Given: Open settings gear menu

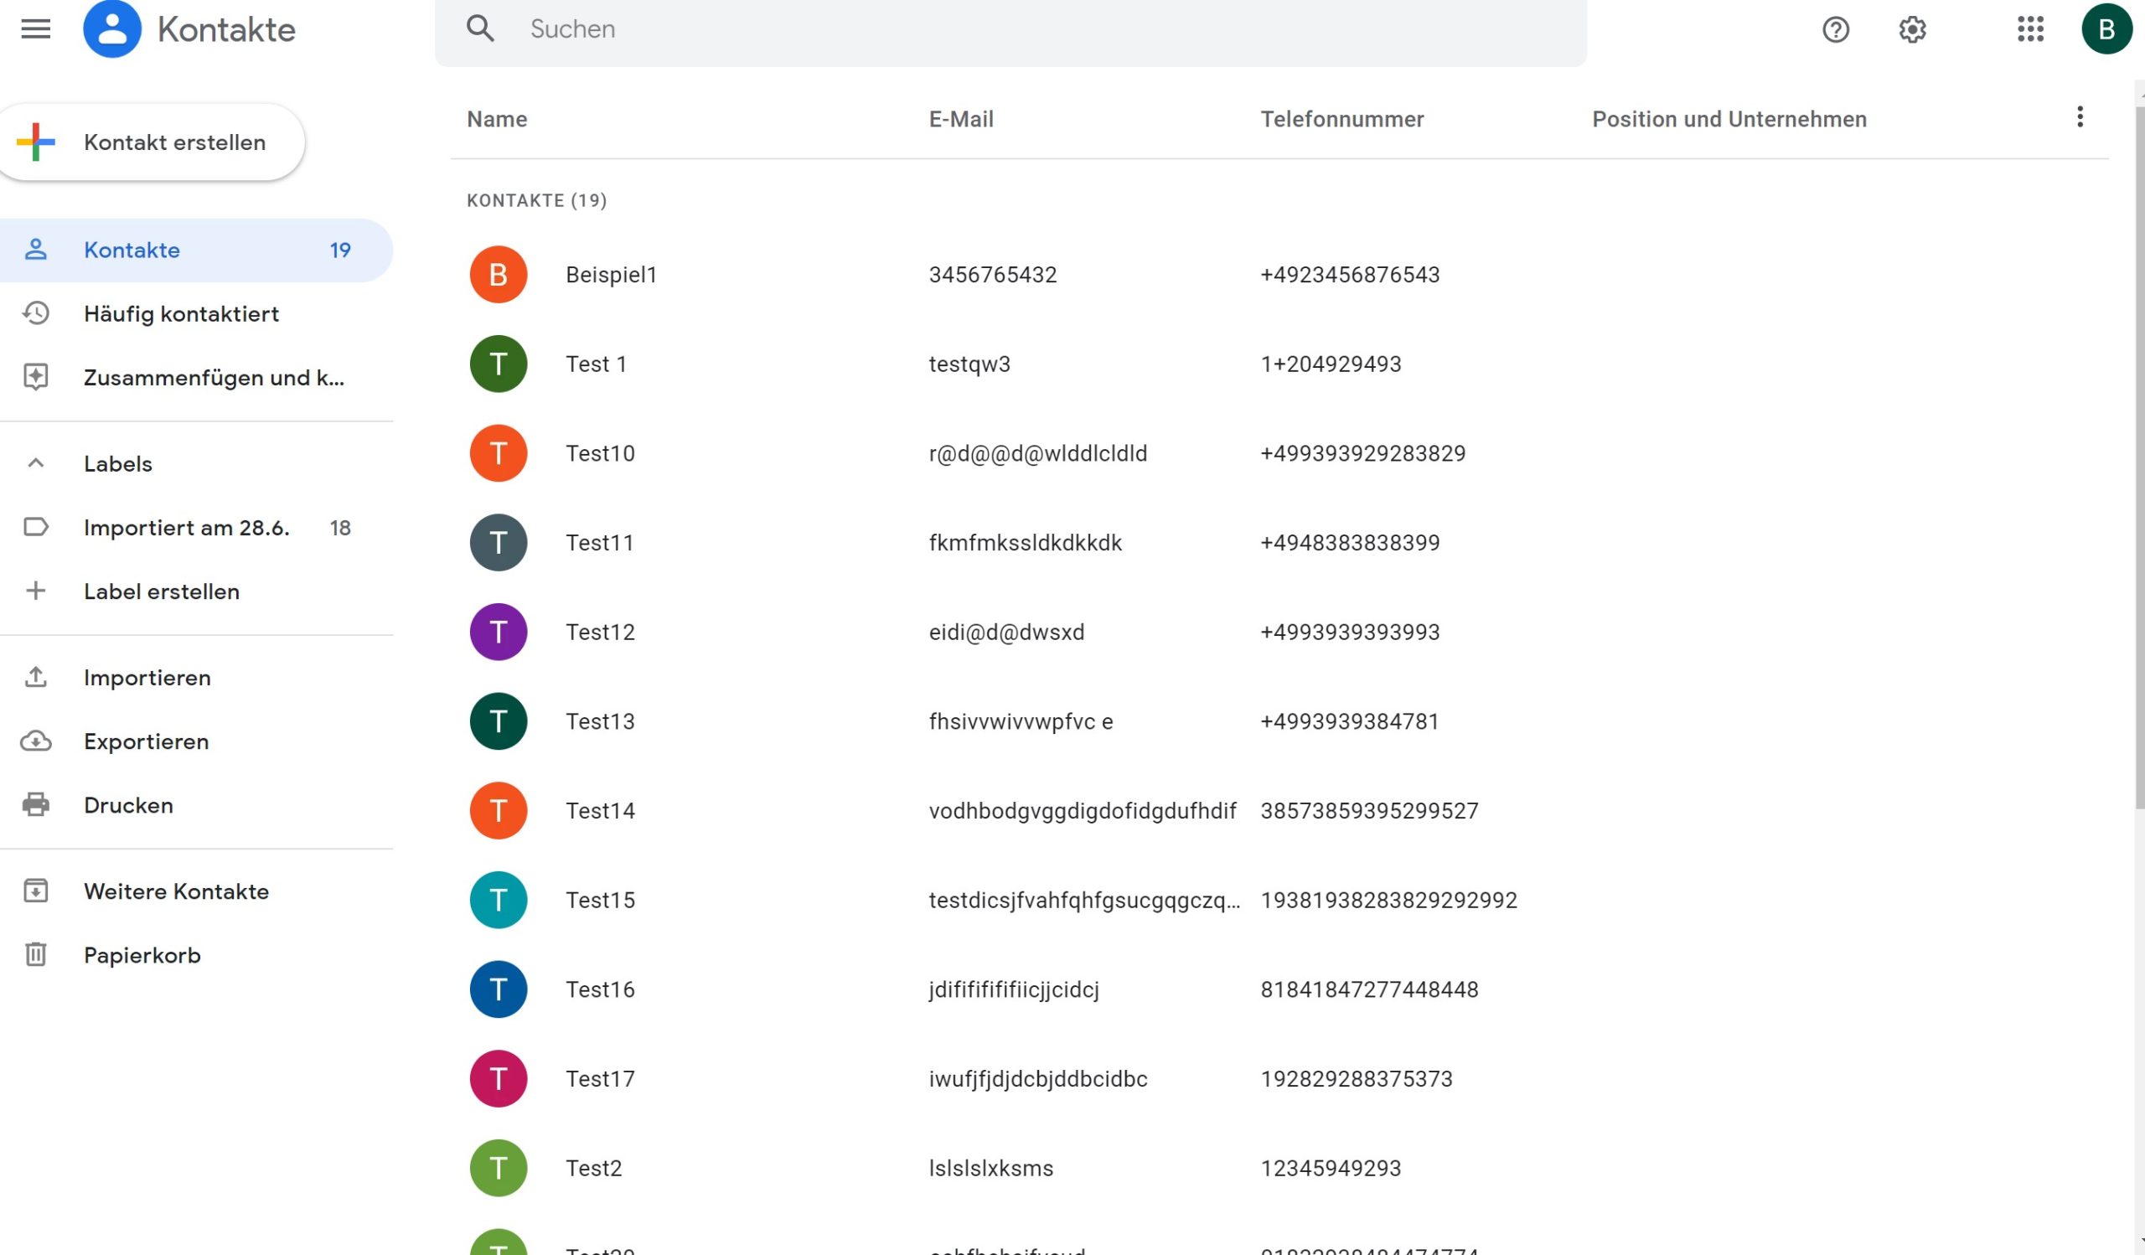Looking at the screenshot, I should tap(1912, 30).
